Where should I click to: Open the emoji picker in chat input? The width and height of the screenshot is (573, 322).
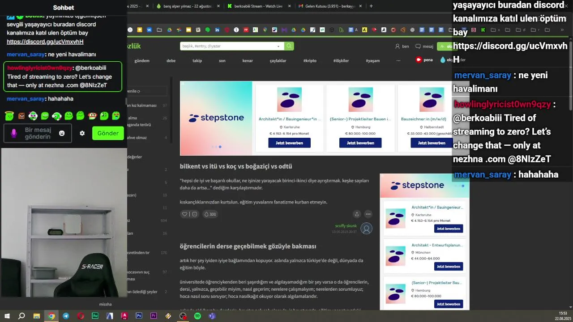coord(62,133)
